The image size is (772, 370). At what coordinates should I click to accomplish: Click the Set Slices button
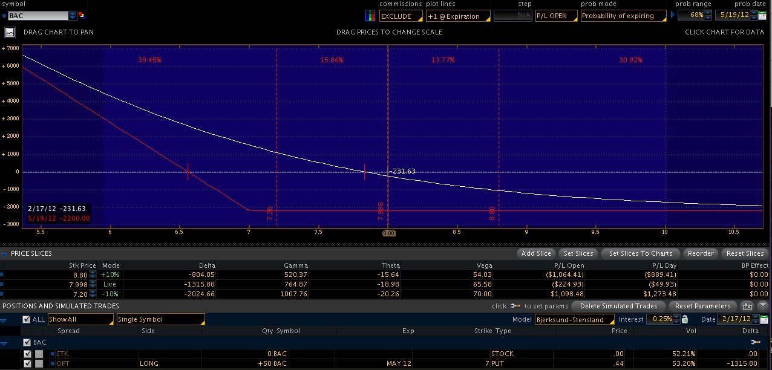tap(578, 253)
